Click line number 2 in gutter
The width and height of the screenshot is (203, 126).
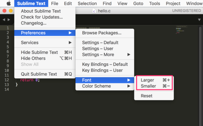coord(8,33)
